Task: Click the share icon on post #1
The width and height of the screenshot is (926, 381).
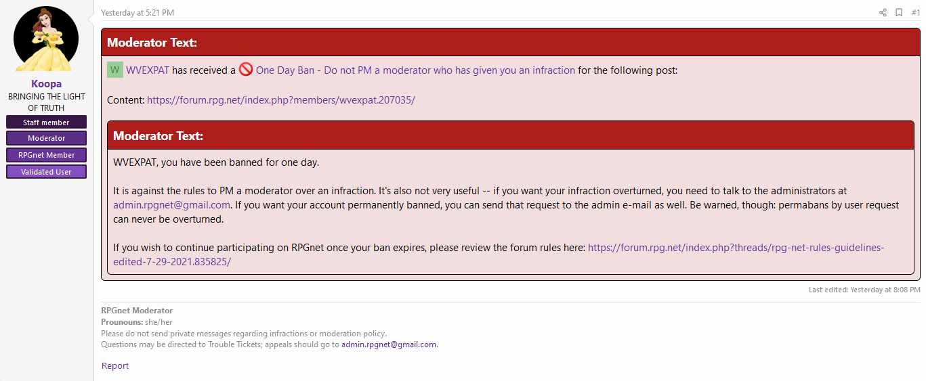Action: 883,12
